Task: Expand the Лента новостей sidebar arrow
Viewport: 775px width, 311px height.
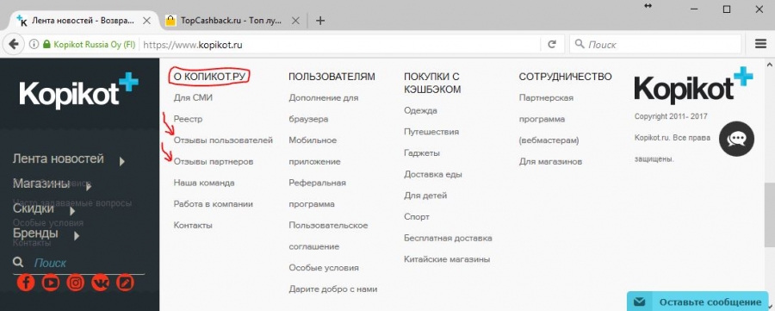Action: [x=122, y=161]
